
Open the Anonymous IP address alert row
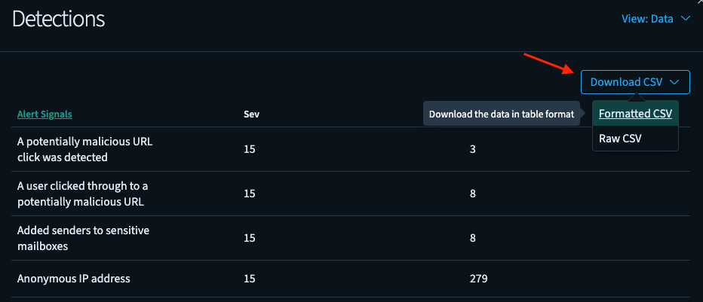74,279
